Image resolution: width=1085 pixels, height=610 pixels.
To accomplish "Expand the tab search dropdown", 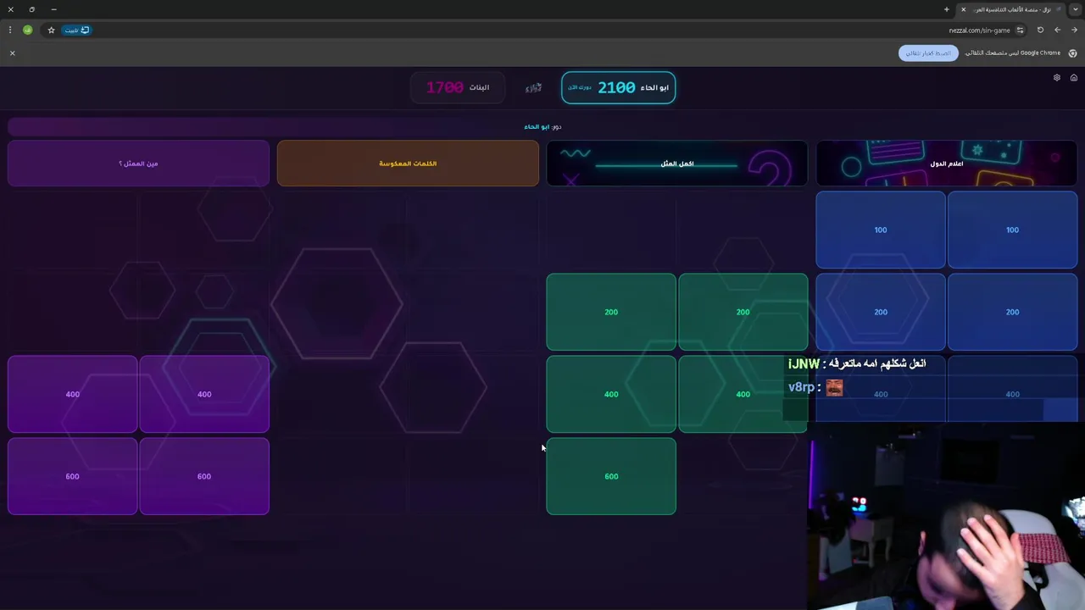I will [1076, 9].
